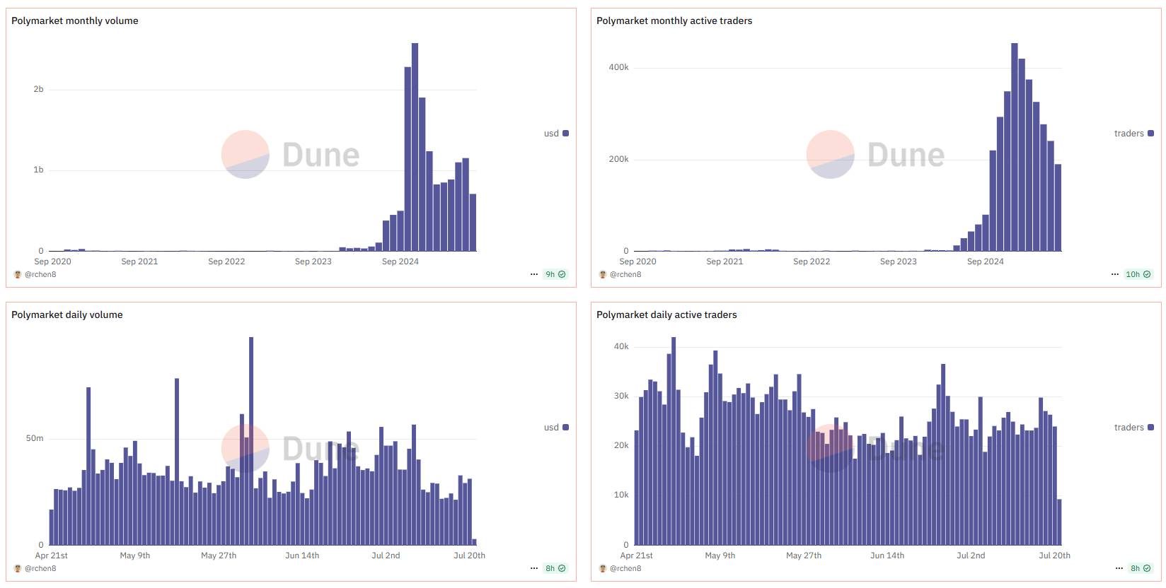
Task: Click 8h refresh status on daily active traders chart
Action: (x=1141, y=568)
